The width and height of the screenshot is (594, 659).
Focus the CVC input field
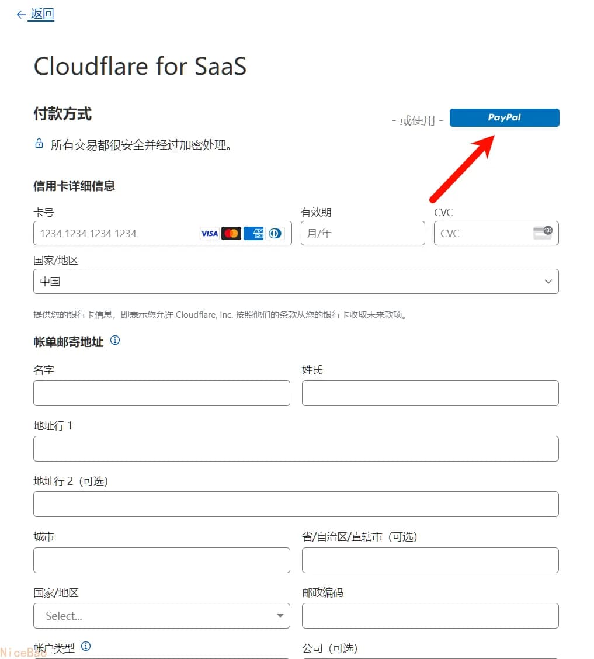coord(496,233)
